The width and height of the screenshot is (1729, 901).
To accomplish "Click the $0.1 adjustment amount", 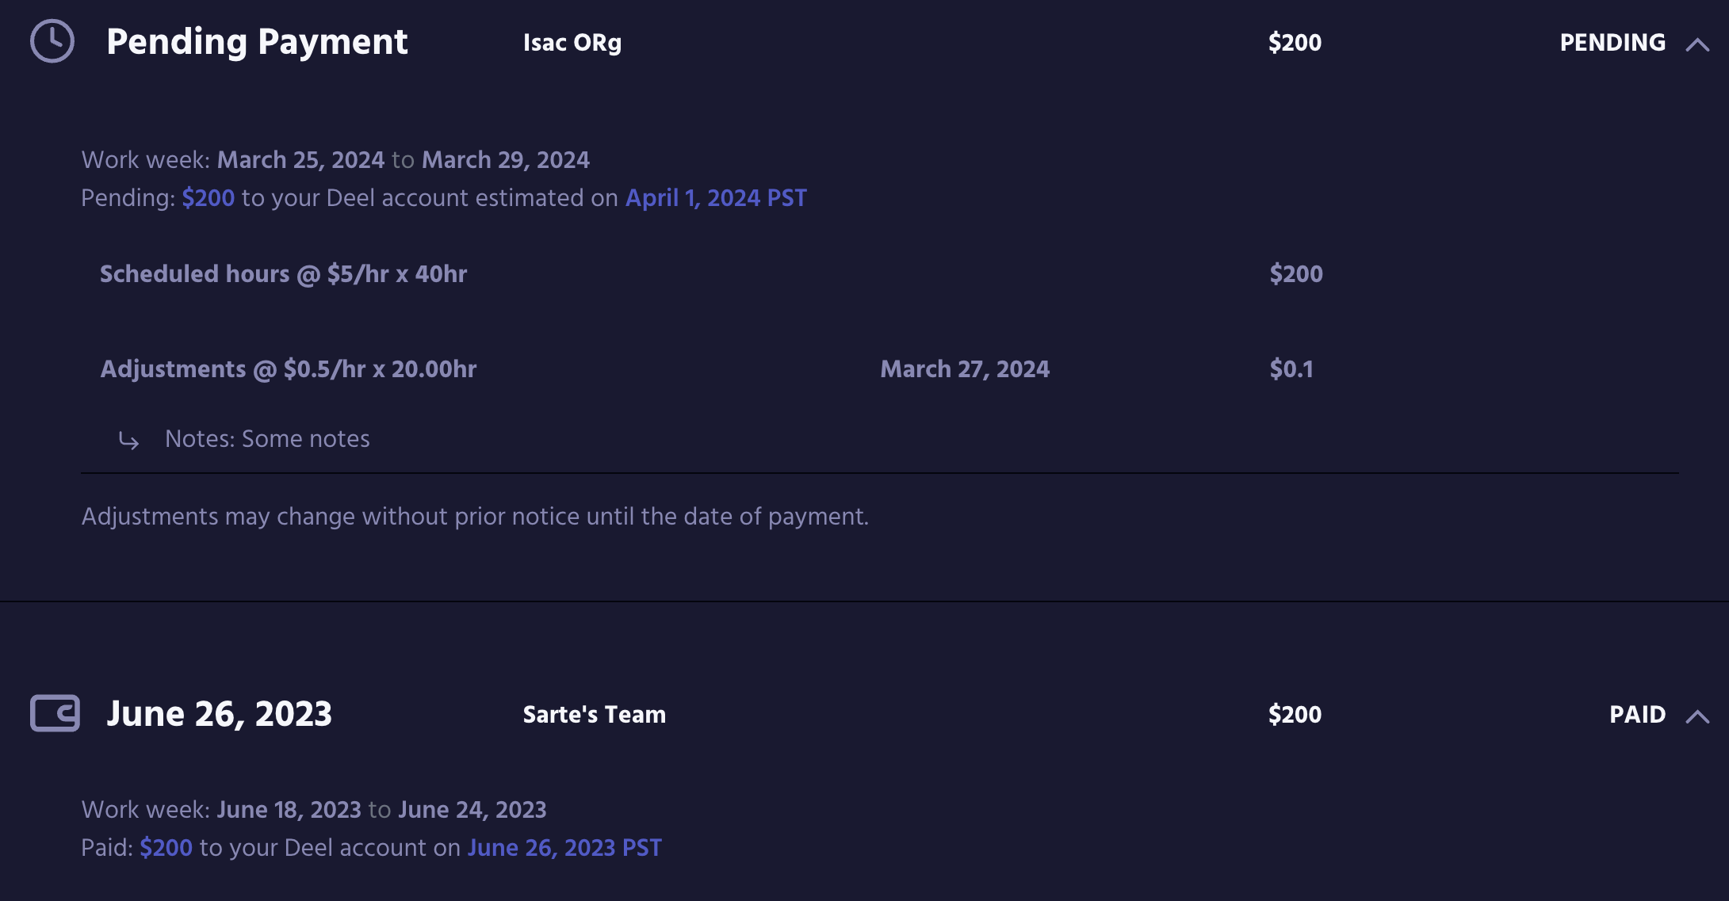I will (x=1291, y=369).
